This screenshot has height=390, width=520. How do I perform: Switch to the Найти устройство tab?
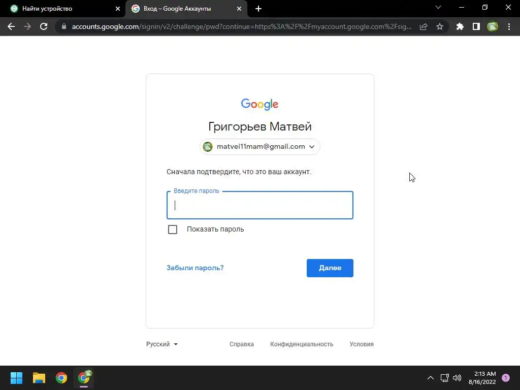62,9
